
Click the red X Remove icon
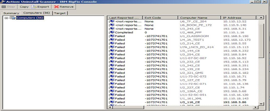click(x=56, y=7)
